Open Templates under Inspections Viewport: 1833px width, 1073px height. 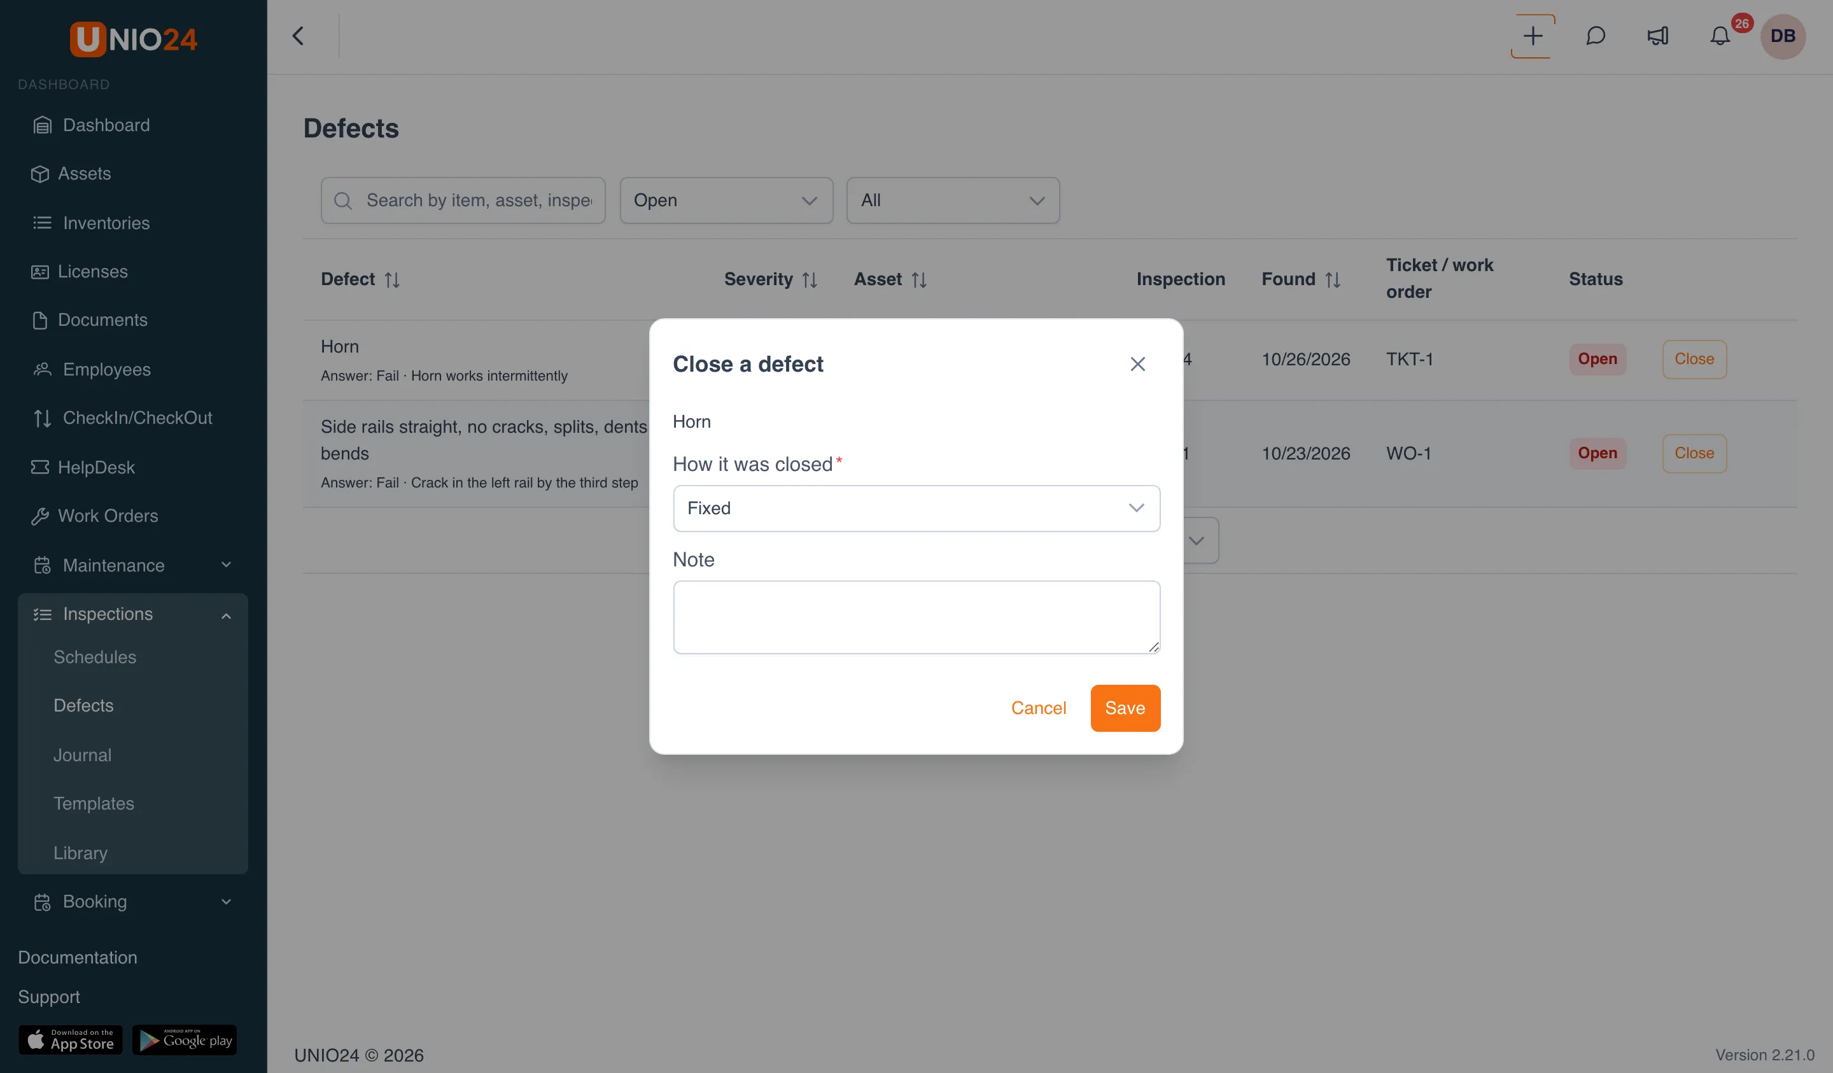94,803
